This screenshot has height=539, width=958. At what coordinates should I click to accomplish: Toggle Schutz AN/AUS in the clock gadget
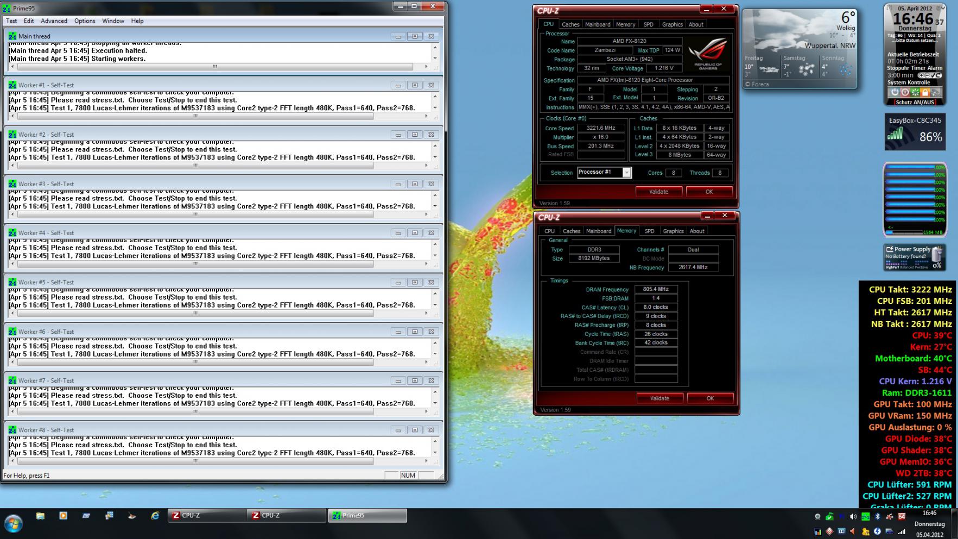click(915, 102)
